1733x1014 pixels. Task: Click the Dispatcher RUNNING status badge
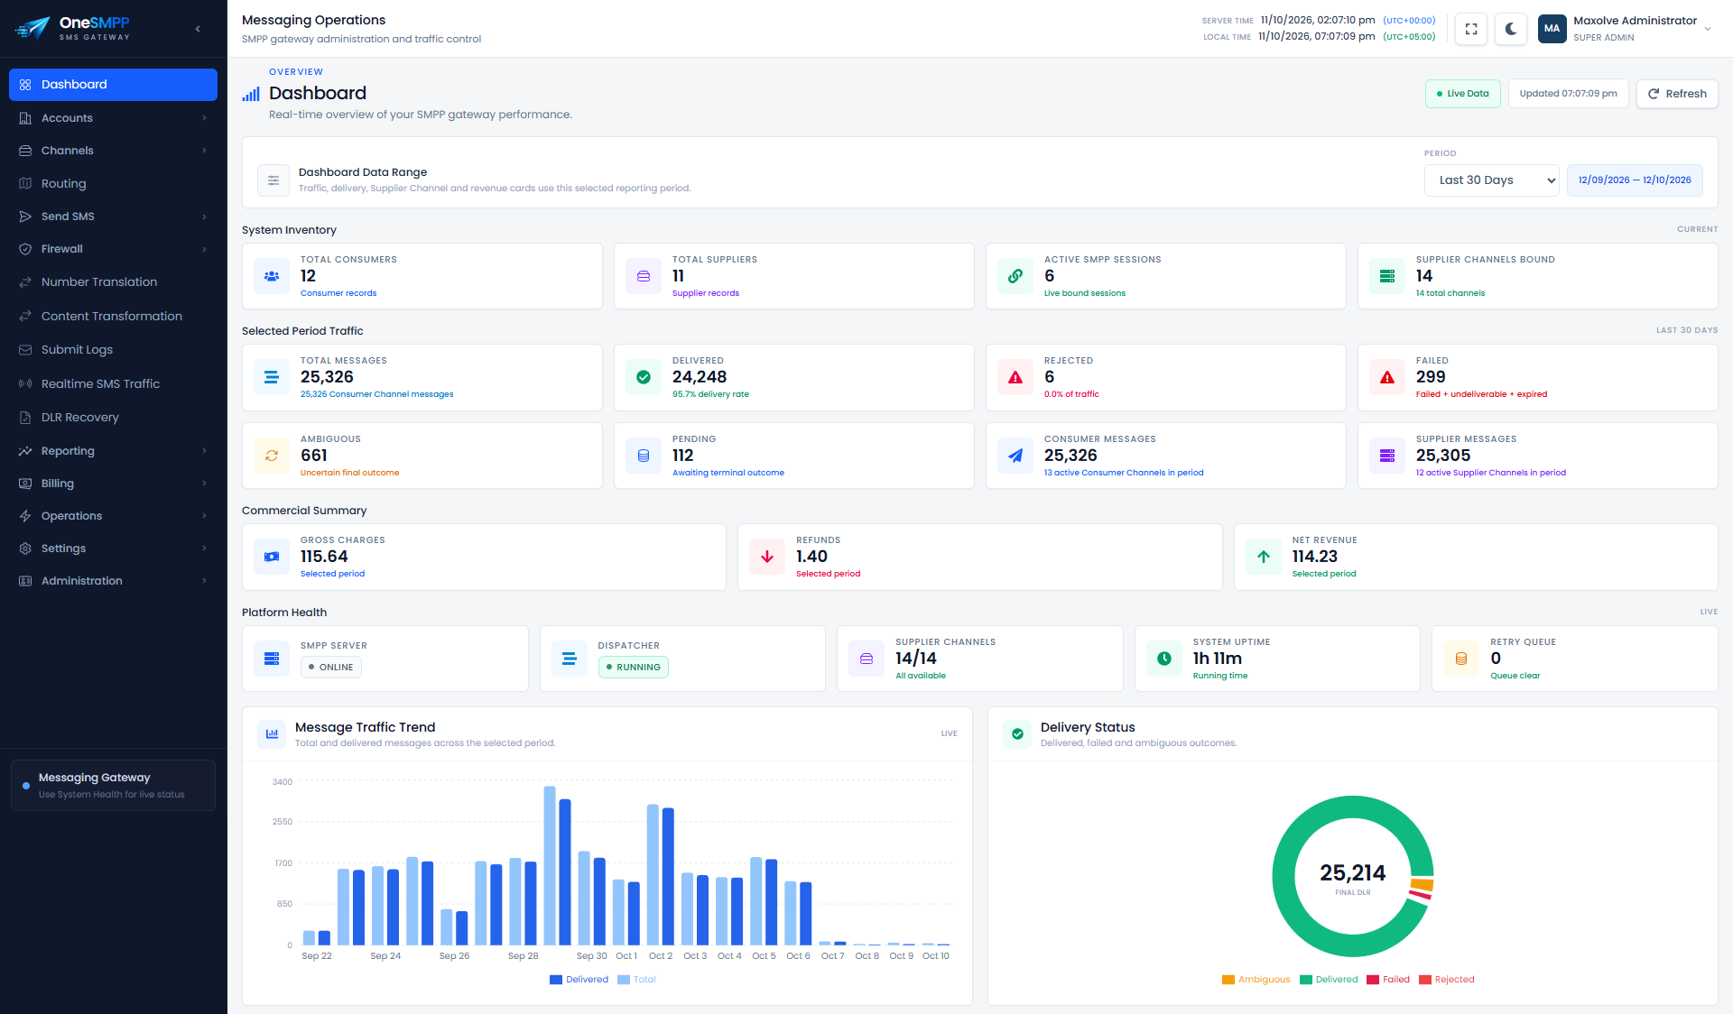click(x=634, y=668)
